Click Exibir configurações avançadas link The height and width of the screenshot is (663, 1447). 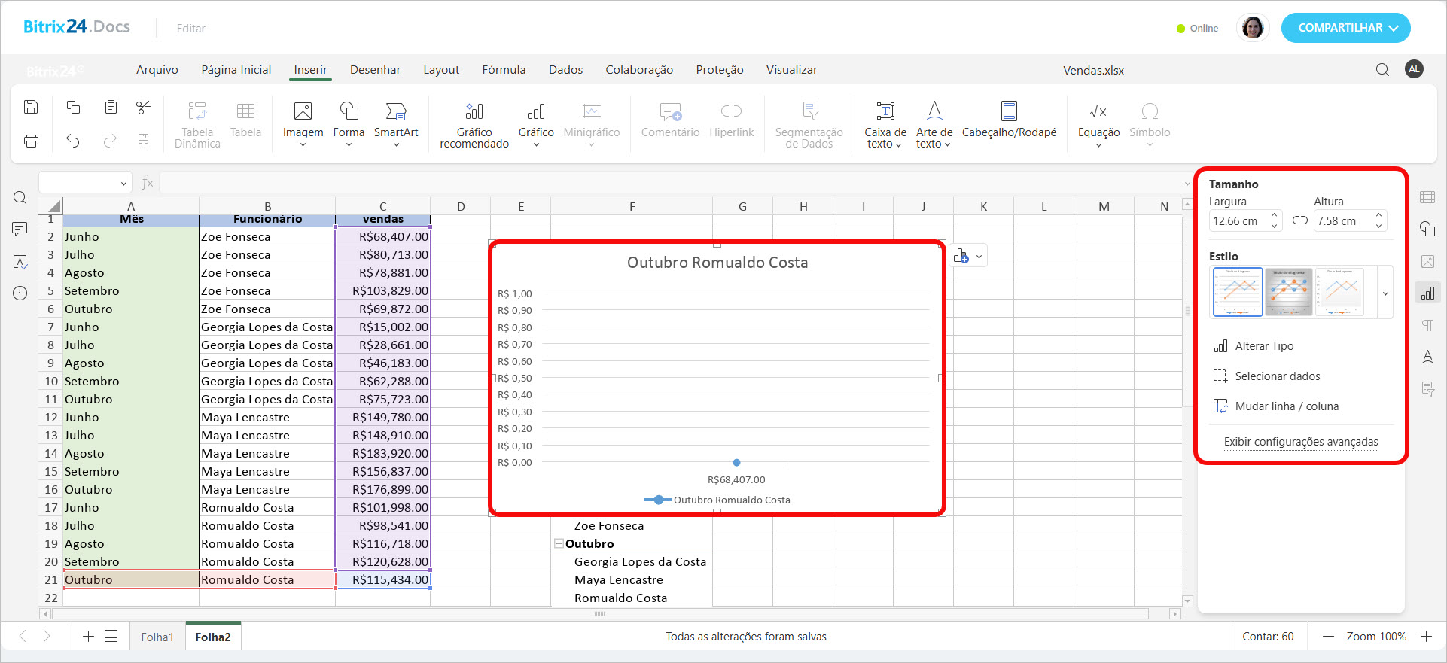click(x=1301, y=442)
